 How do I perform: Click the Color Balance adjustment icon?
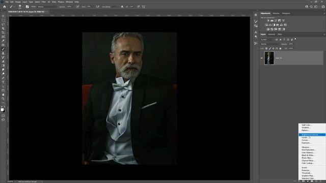[x=270, y=25]
